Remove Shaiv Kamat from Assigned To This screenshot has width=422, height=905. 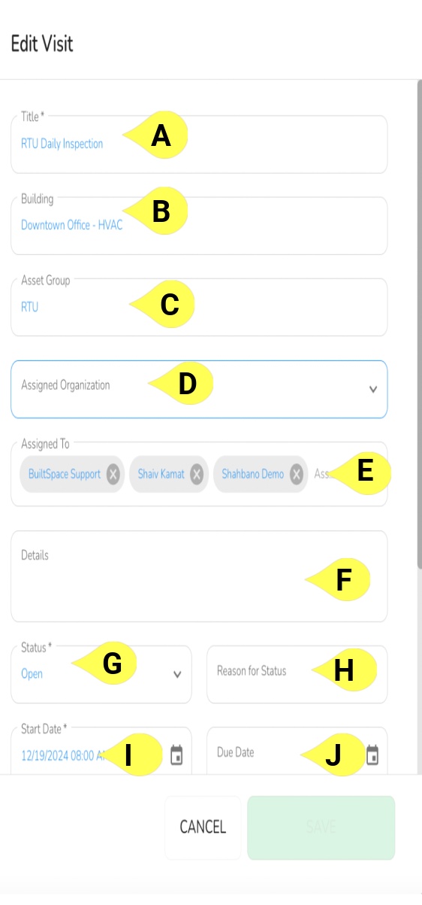point(197,475)
